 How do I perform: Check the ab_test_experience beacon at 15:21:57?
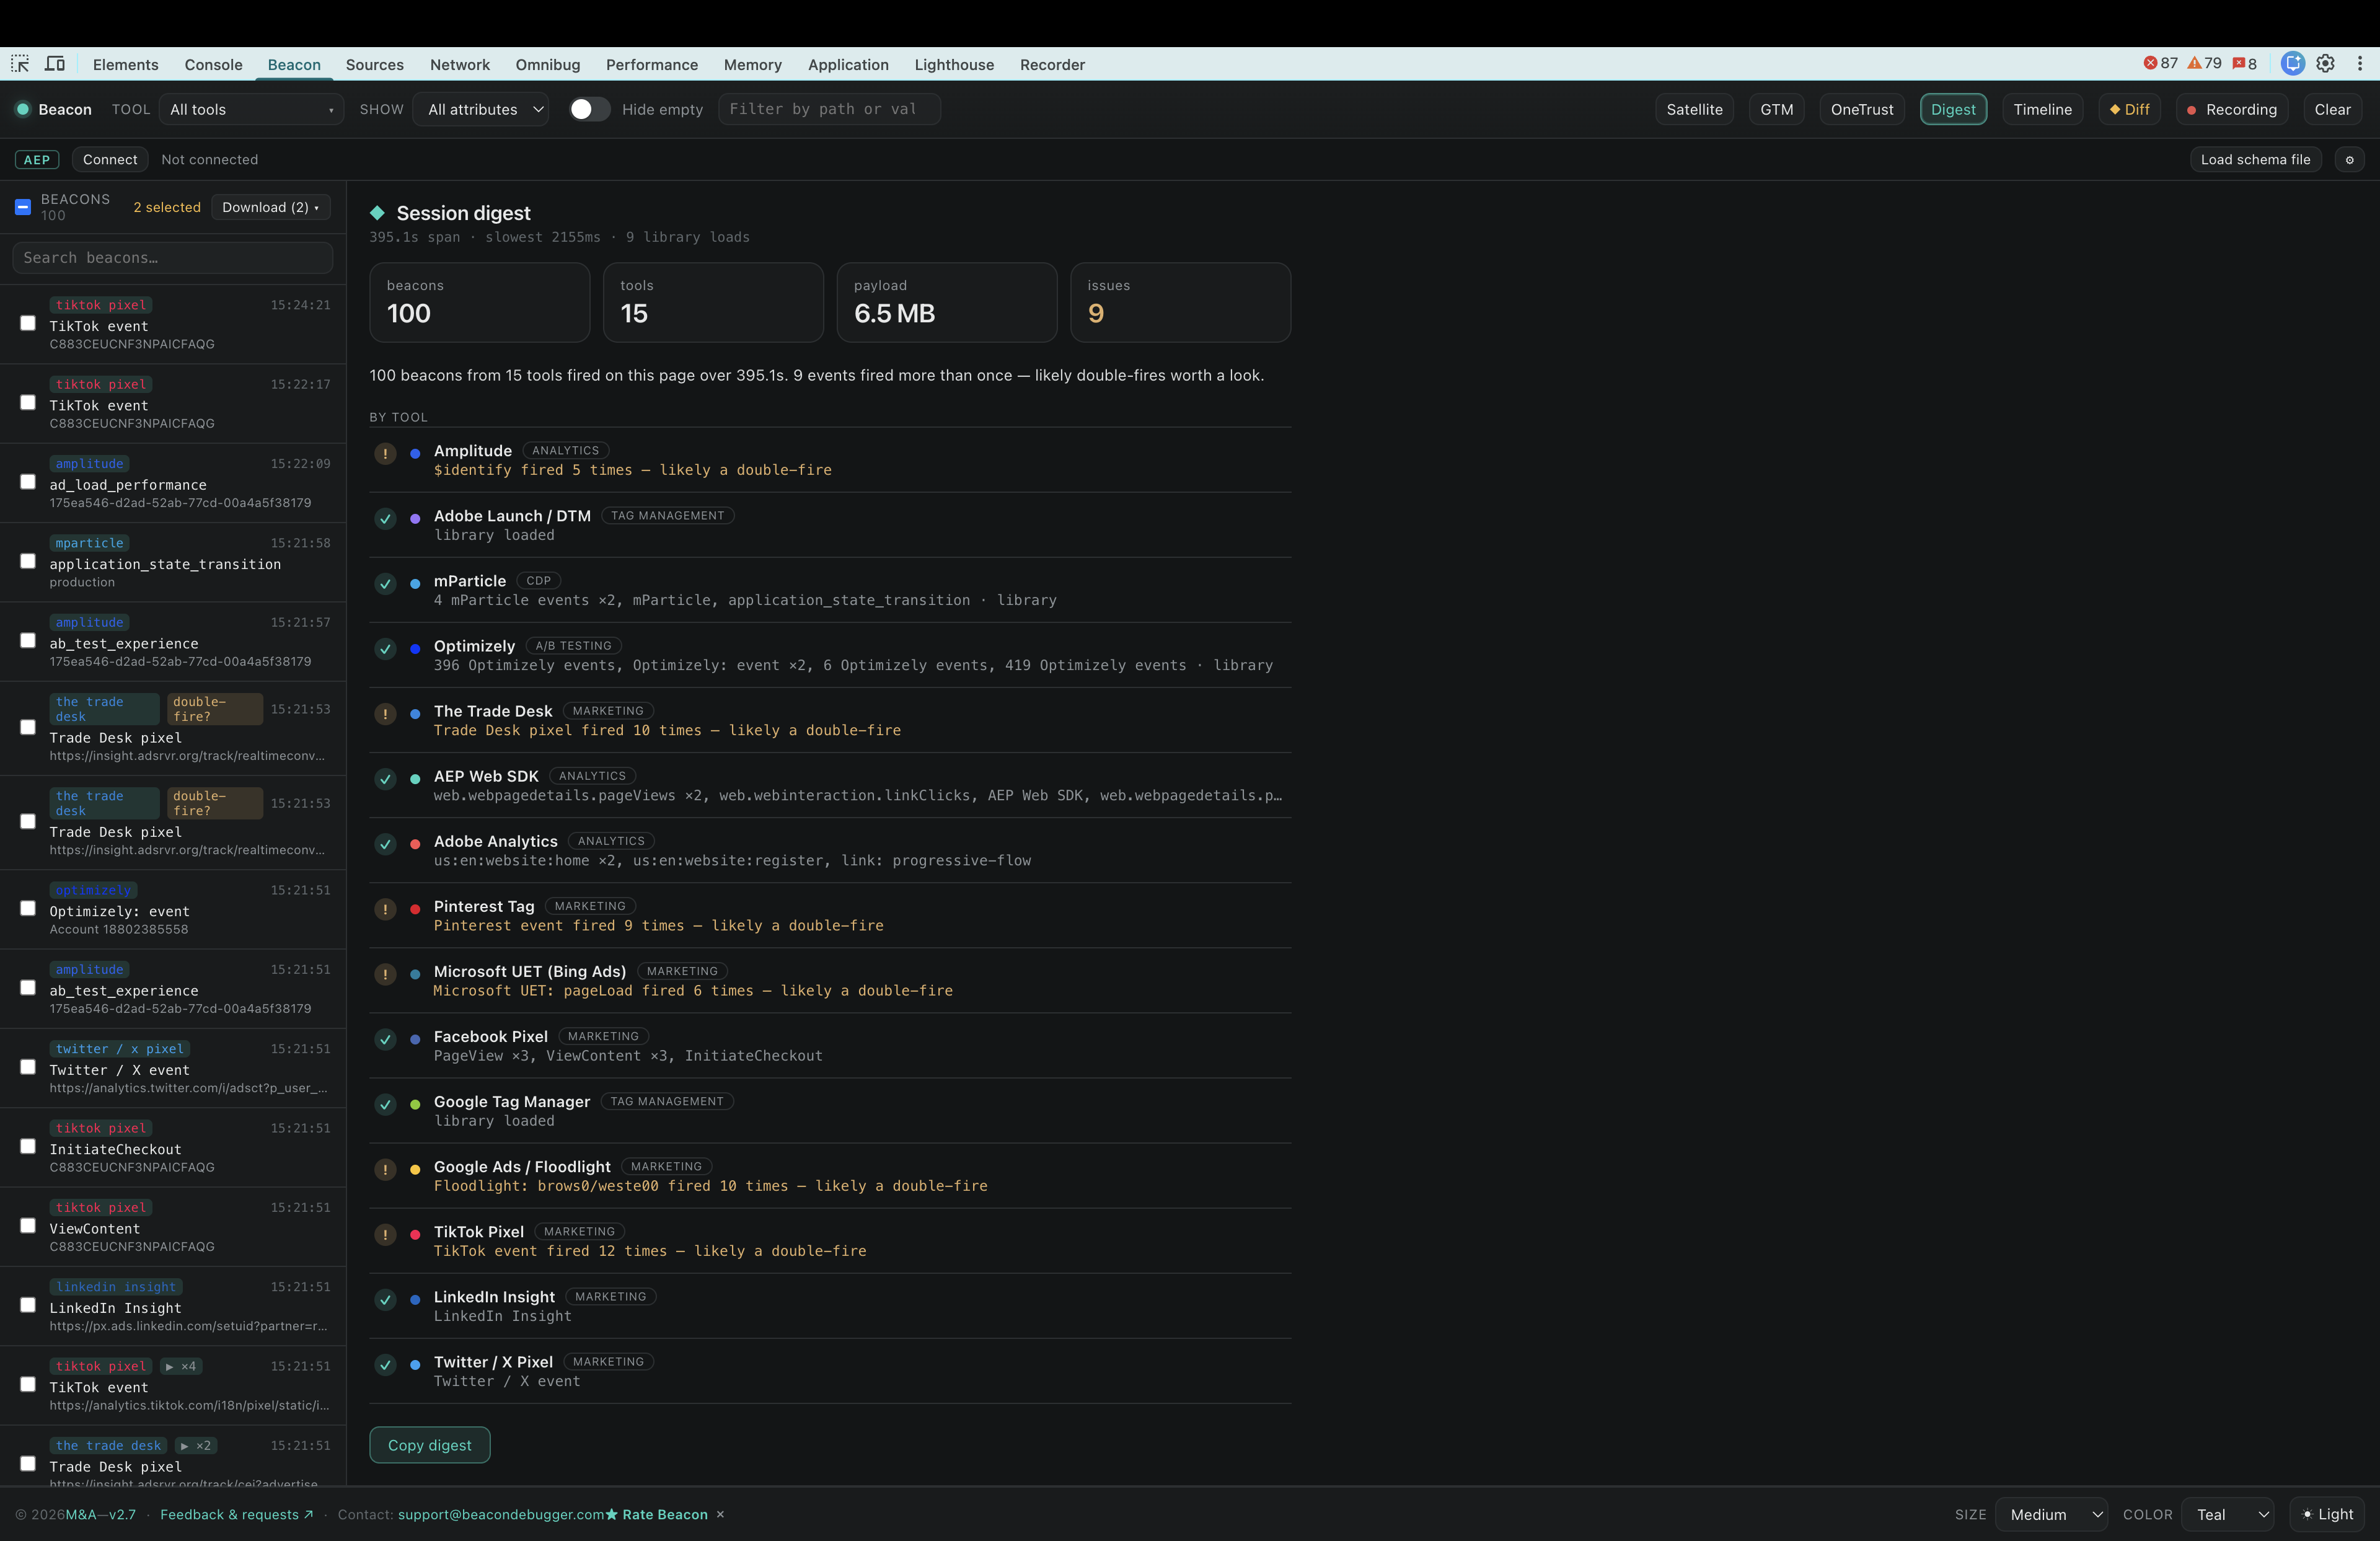28,640
